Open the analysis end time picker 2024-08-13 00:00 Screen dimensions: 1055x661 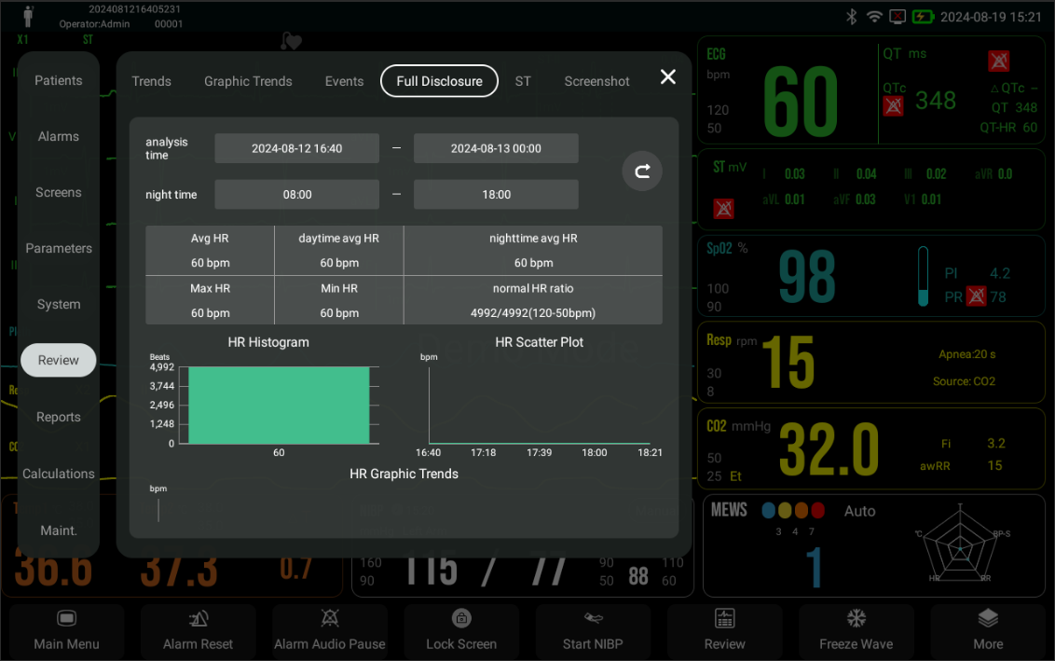(495, 147)
